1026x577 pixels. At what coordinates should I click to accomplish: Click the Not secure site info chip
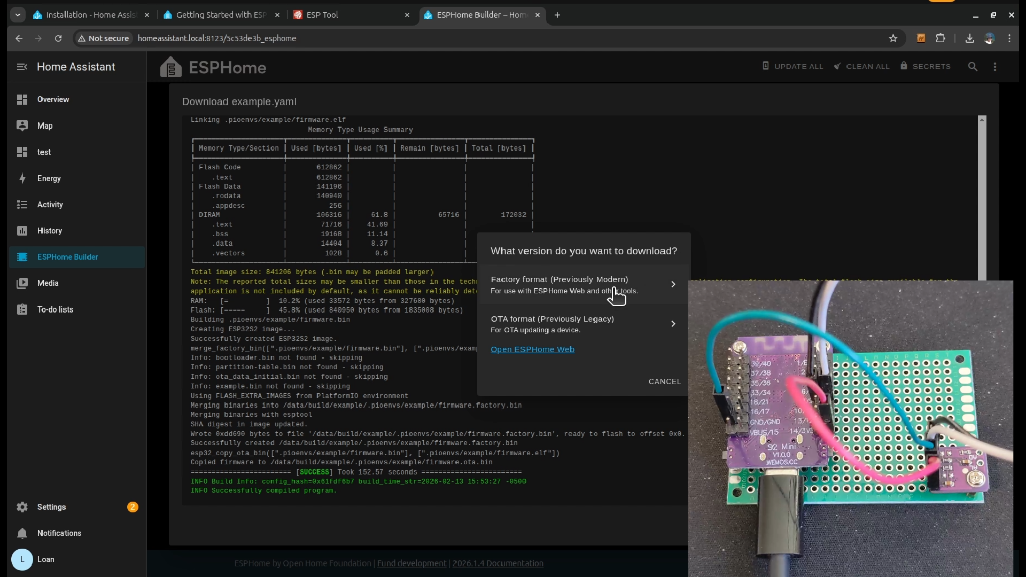(104, 38)
